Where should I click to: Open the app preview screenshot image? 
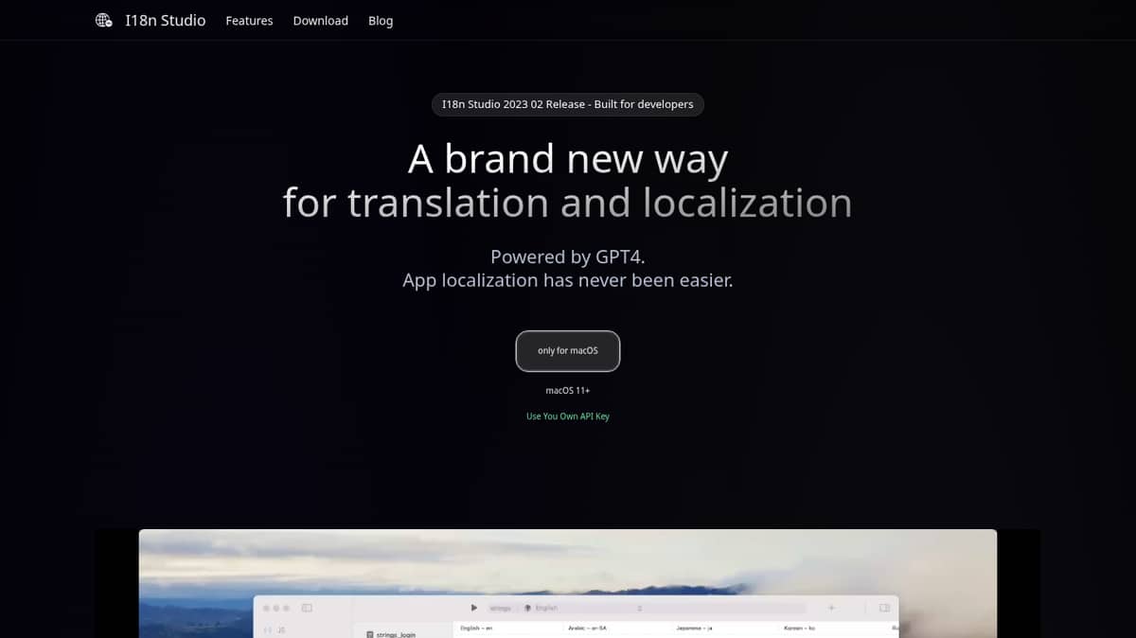[568, 583]
